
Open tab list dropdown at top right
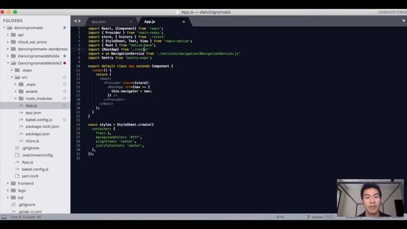[404, 21]
